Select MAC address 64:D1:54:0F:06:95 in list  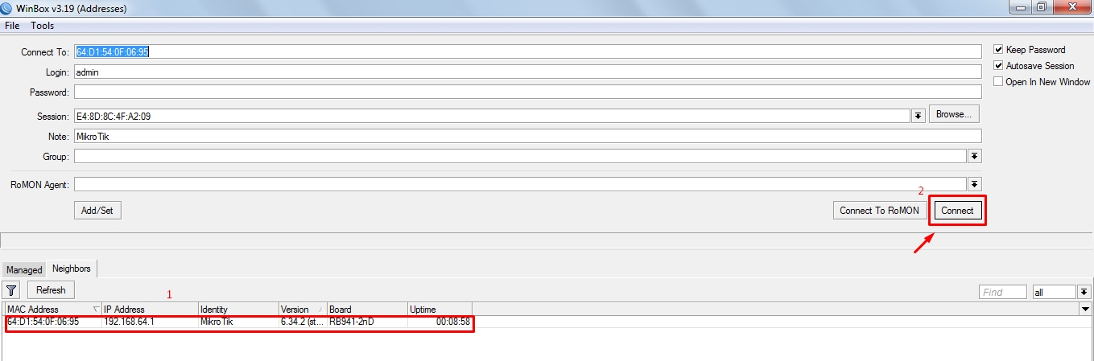click(43, 322)
